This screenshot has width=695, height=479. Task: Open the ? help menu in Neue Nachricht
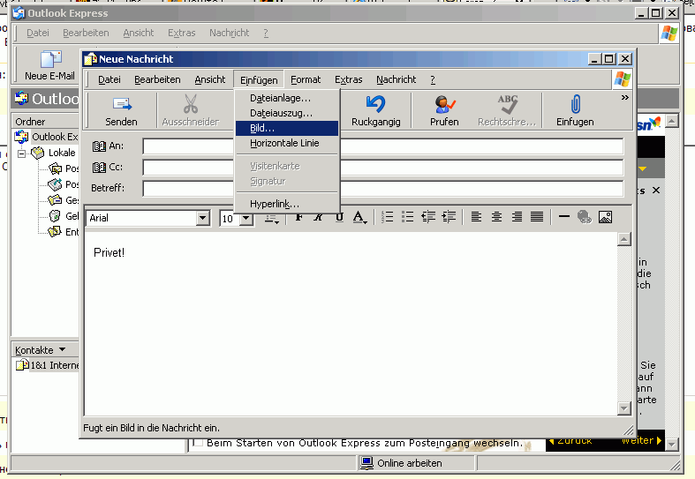click(x=433, y=79)
